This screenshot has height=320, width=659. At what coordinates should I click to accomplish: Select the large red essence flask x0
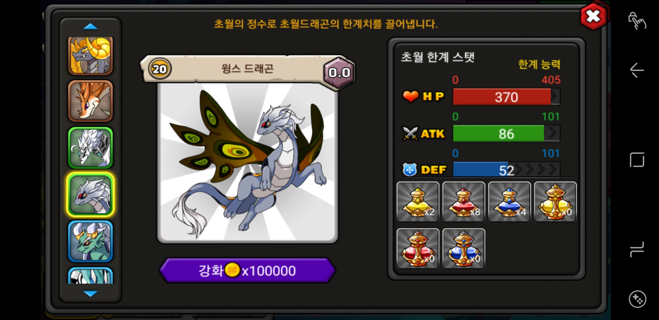coord(418,249)
